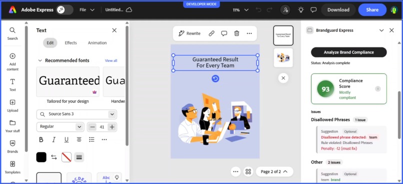Click Add content in the sidebar
403x184 pixels.
click(12, 62)
